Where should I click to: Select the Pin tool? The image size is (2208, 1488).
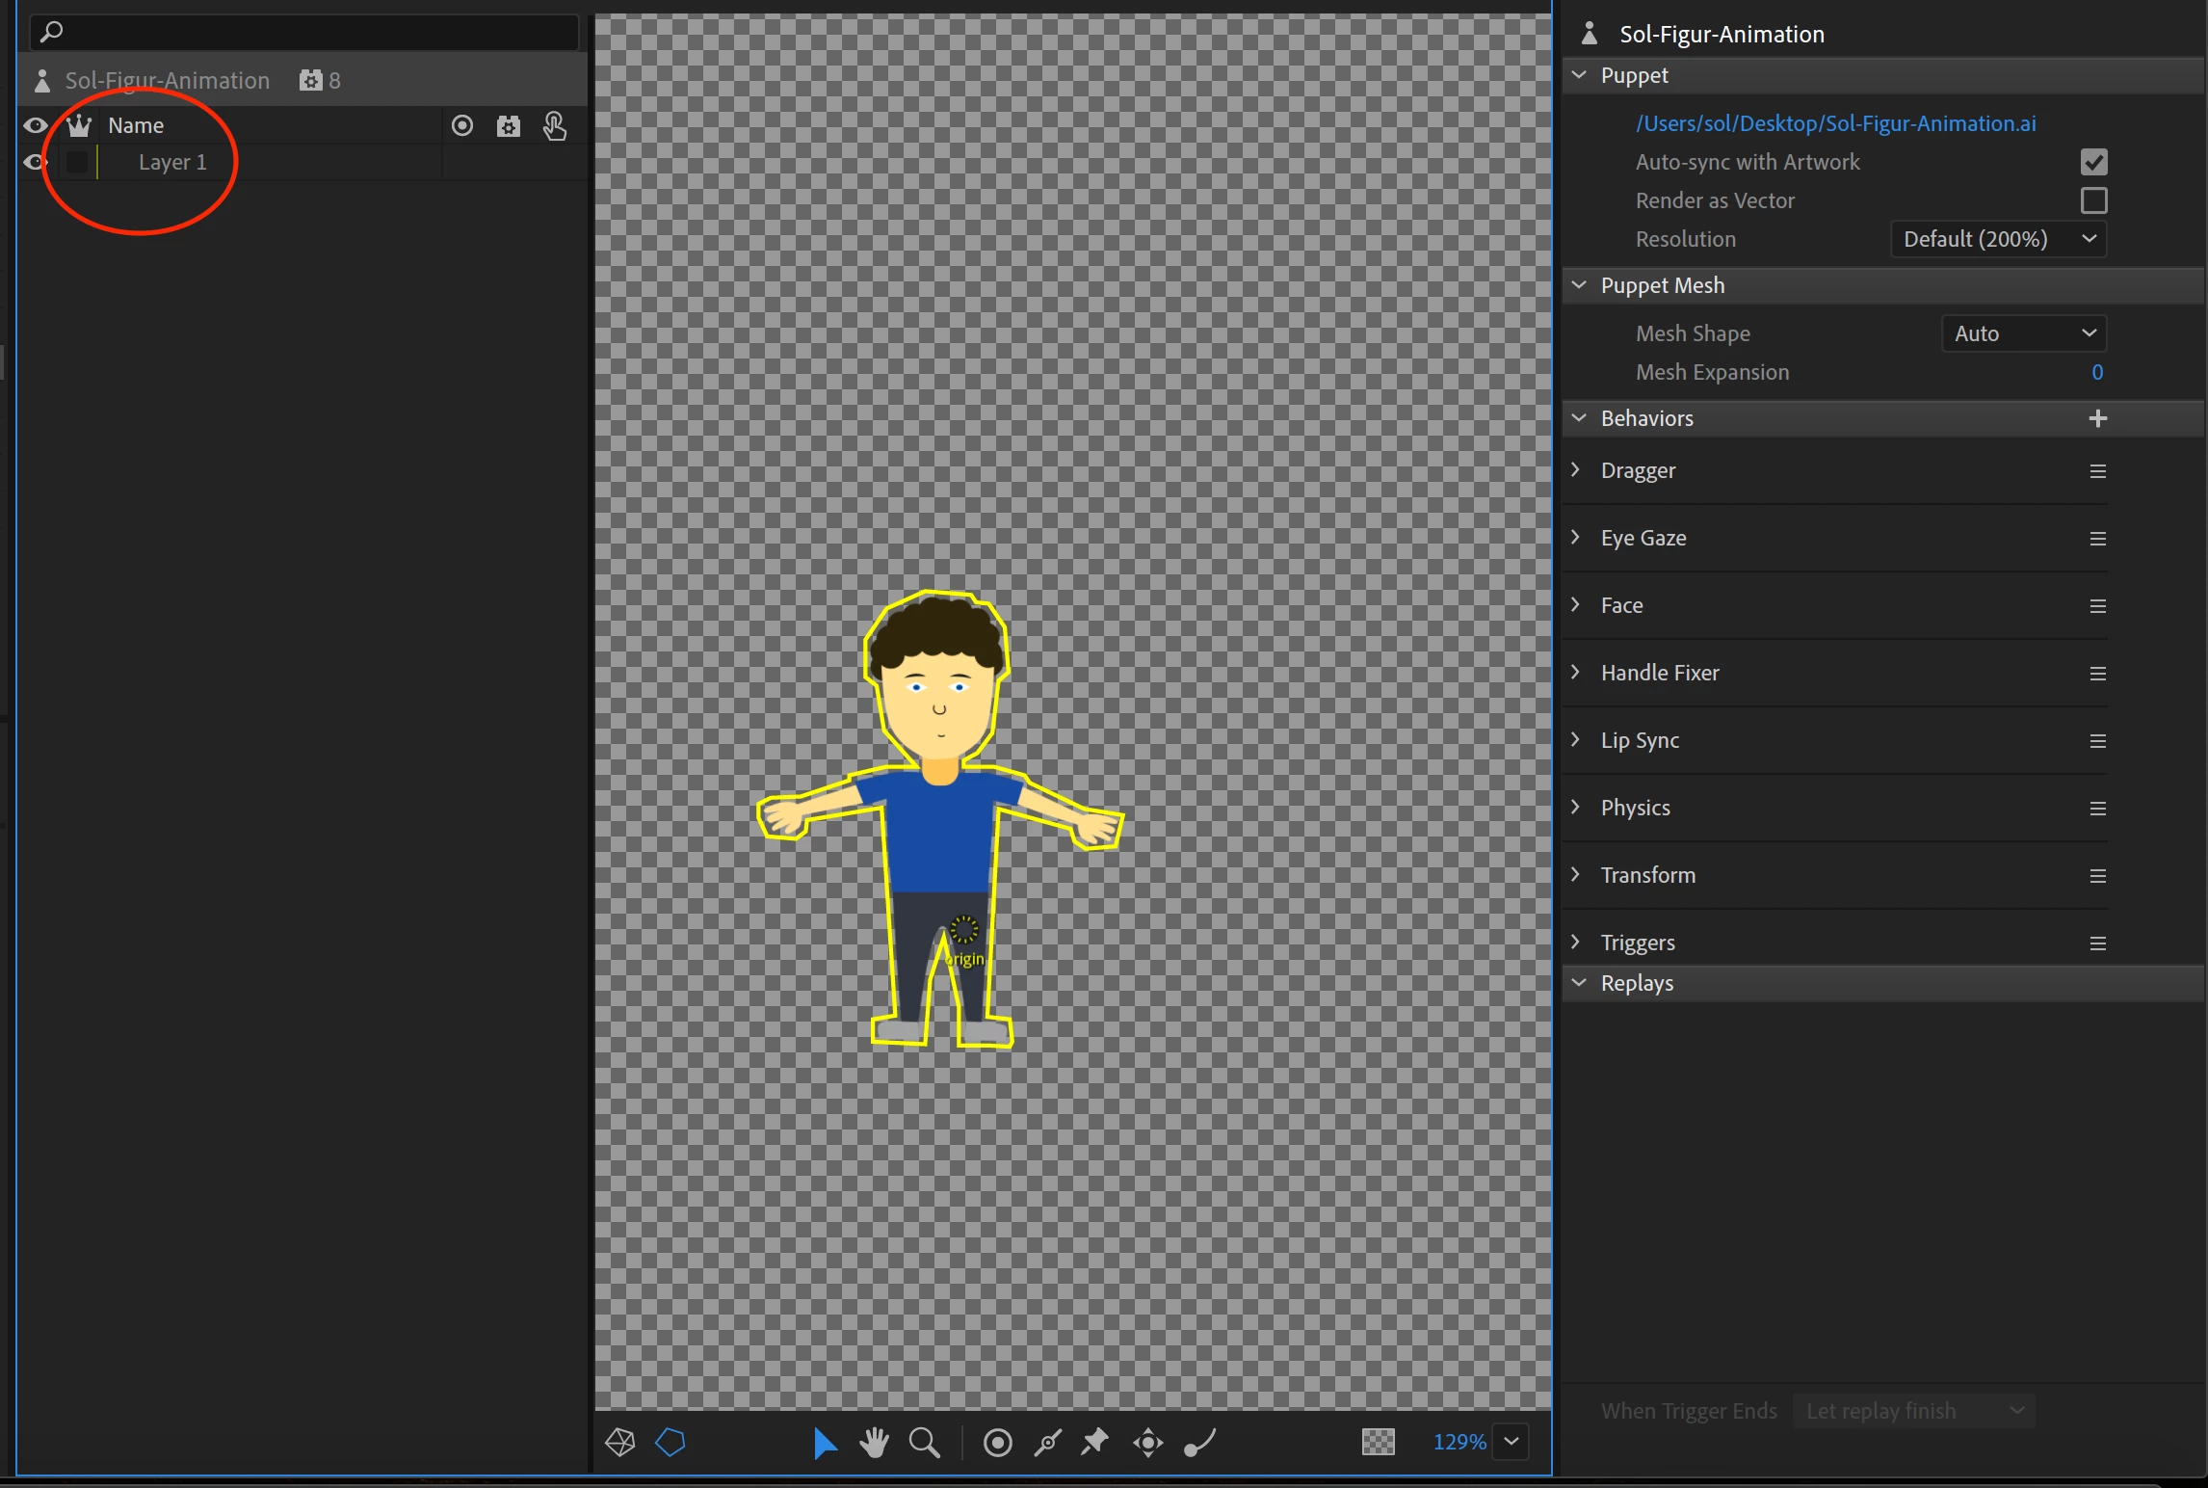[1095, 1443]
